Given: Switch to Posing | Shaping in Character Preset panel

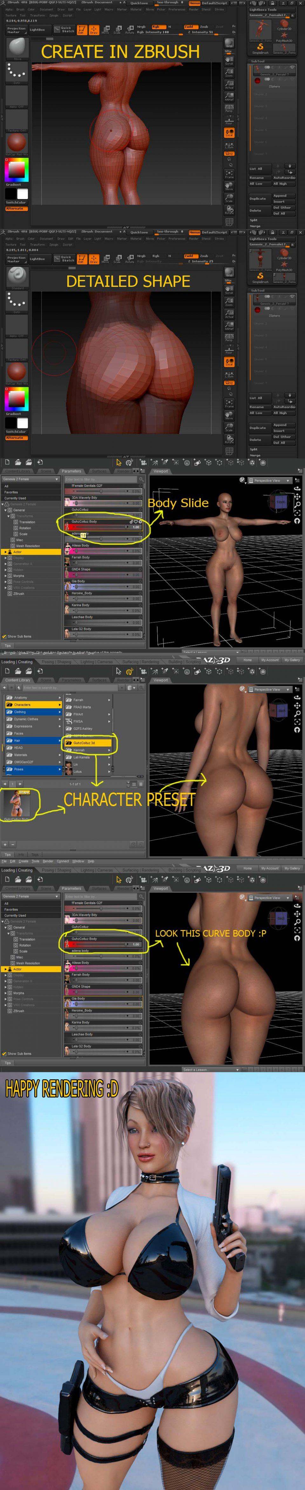Looking at the screenshot, I should coord(56,662).
